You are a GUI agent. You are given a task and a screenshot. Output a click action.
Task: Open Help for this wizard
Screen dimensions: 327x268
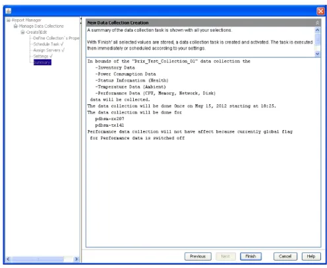[311, 256]
